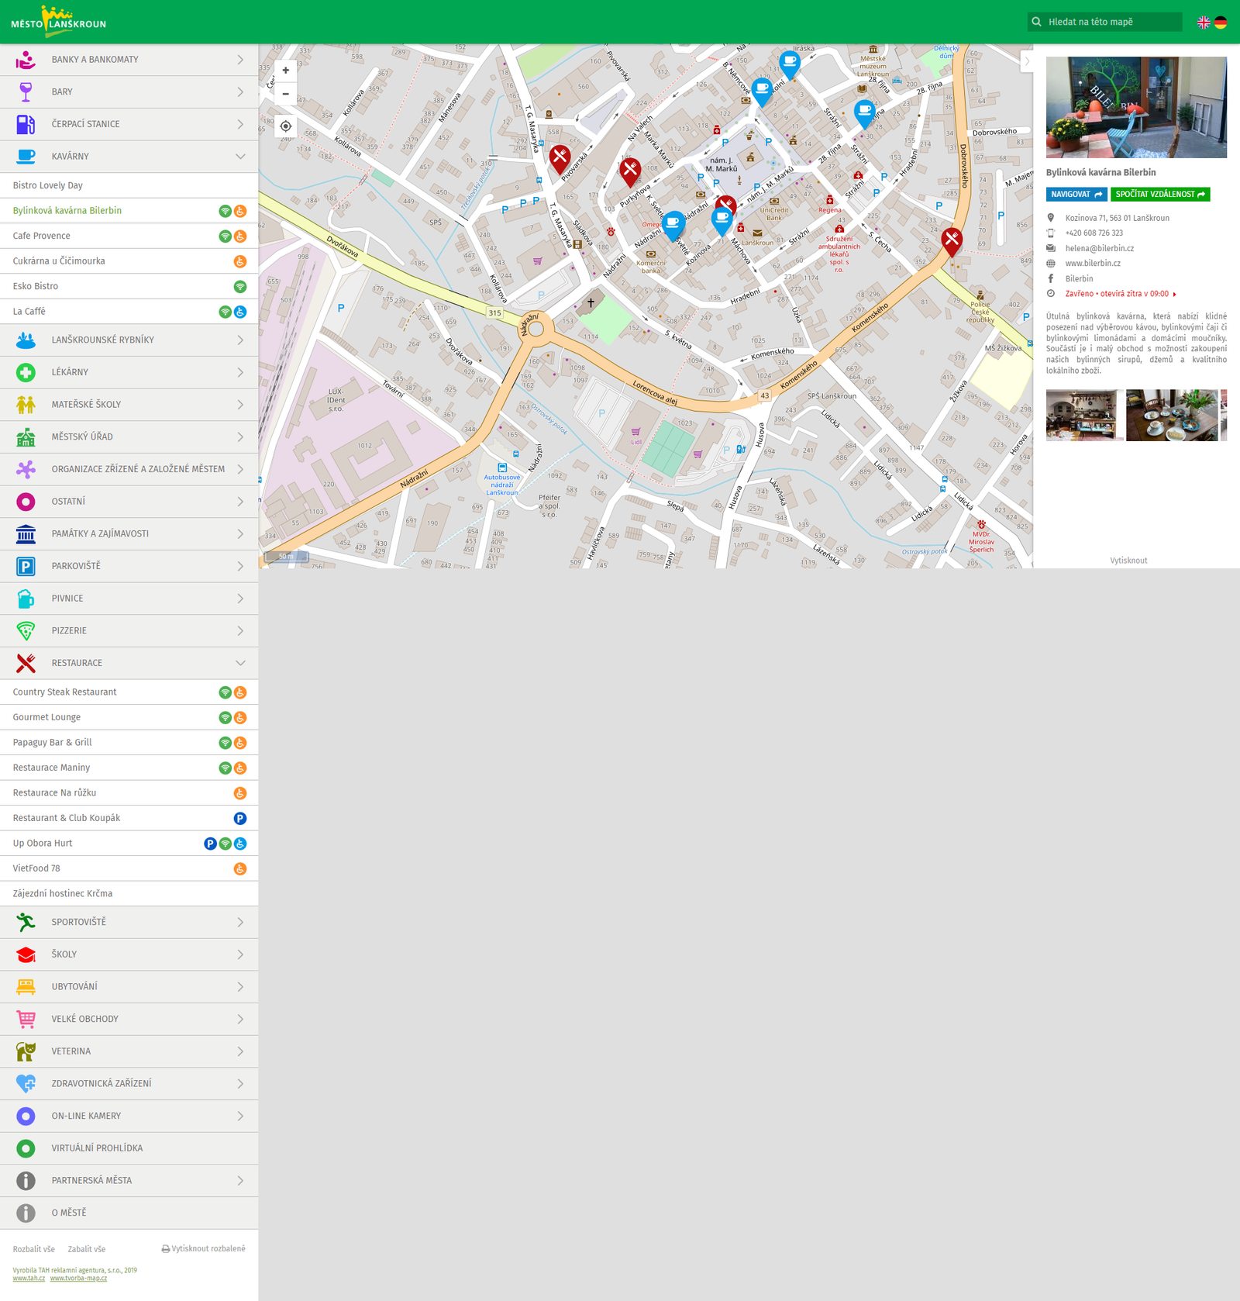Open the www.bilerbin.cz website link
This screenshot has height=1301, width=1240.
[x=1093, y=264]
